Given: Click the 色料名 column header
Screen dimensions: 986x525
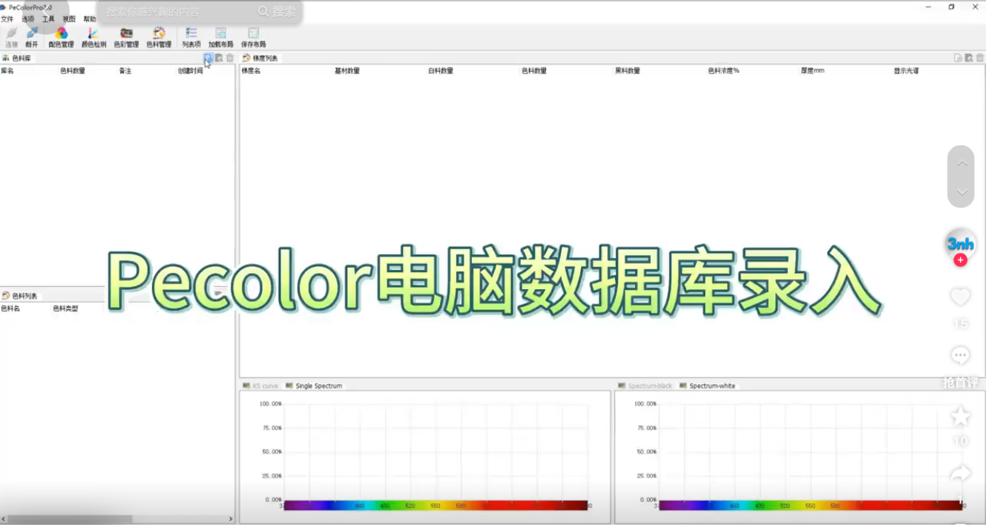Looking at the screenshot, I should (10, 308).
